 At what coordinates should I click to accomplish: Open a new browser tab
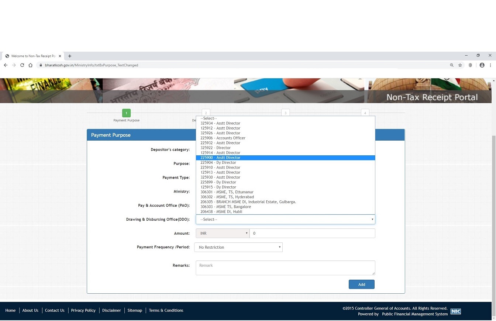coord(70,56)
